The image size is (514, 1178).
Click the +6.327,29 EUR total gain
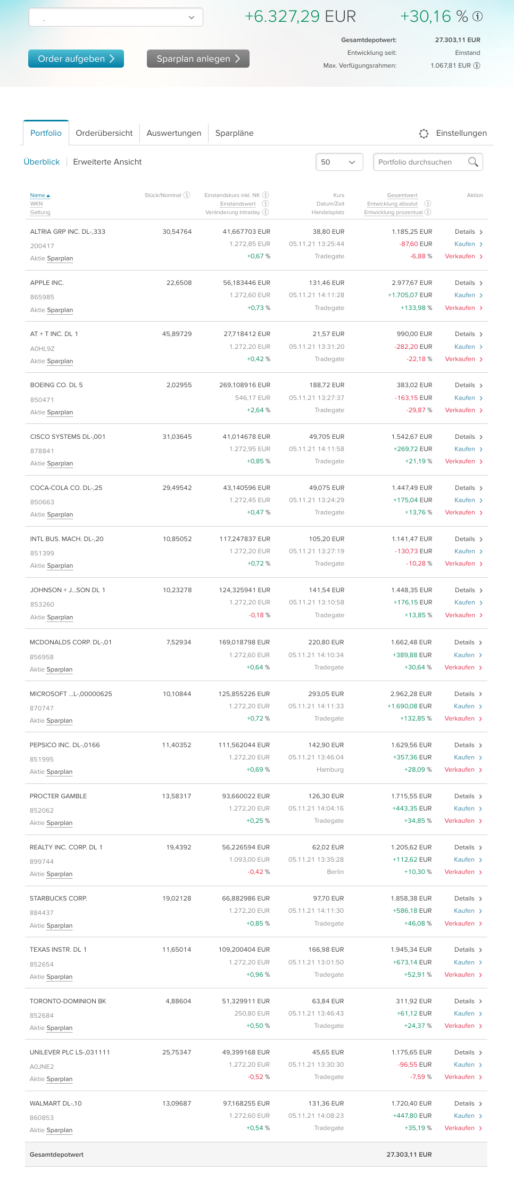click(300, 17)
